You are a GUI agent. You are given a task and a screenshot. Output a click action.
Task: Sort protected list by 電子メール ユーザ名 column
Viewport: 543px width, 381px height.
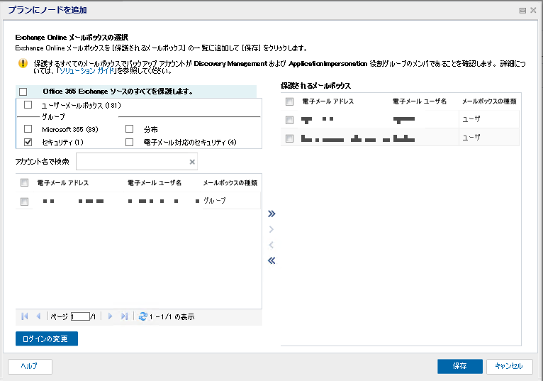420,101
